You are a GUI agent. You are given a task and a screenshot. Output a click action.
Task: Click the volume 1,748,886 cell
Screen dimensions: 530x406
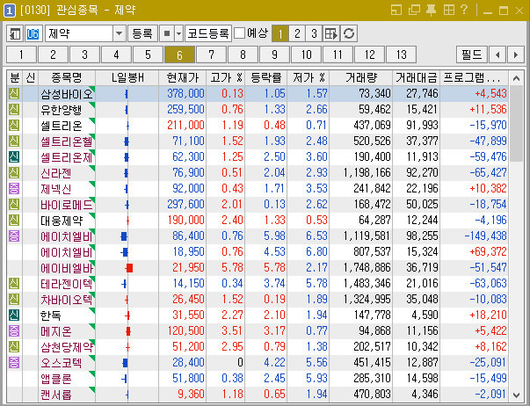point(367,268)
